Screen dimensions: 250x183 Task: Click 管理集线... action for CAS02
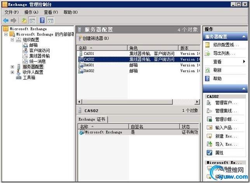pos(225,111)
